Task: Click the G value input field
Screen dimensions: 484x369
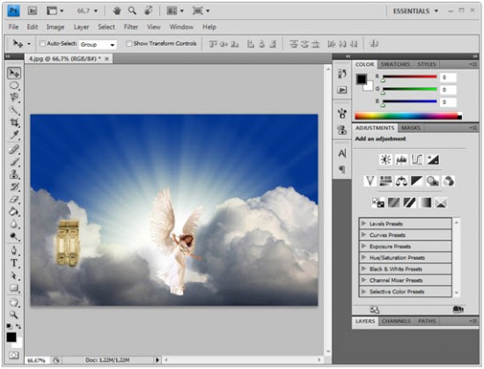Action: click(x=448, y=90)
